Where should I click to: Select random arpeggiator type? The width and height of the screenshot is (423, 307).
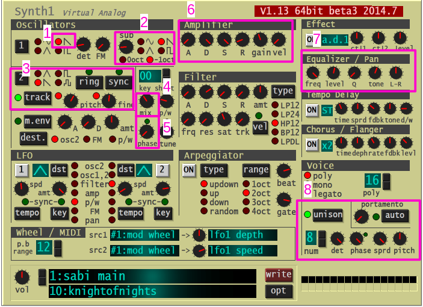pyautogui.click(x=204, y=211)
